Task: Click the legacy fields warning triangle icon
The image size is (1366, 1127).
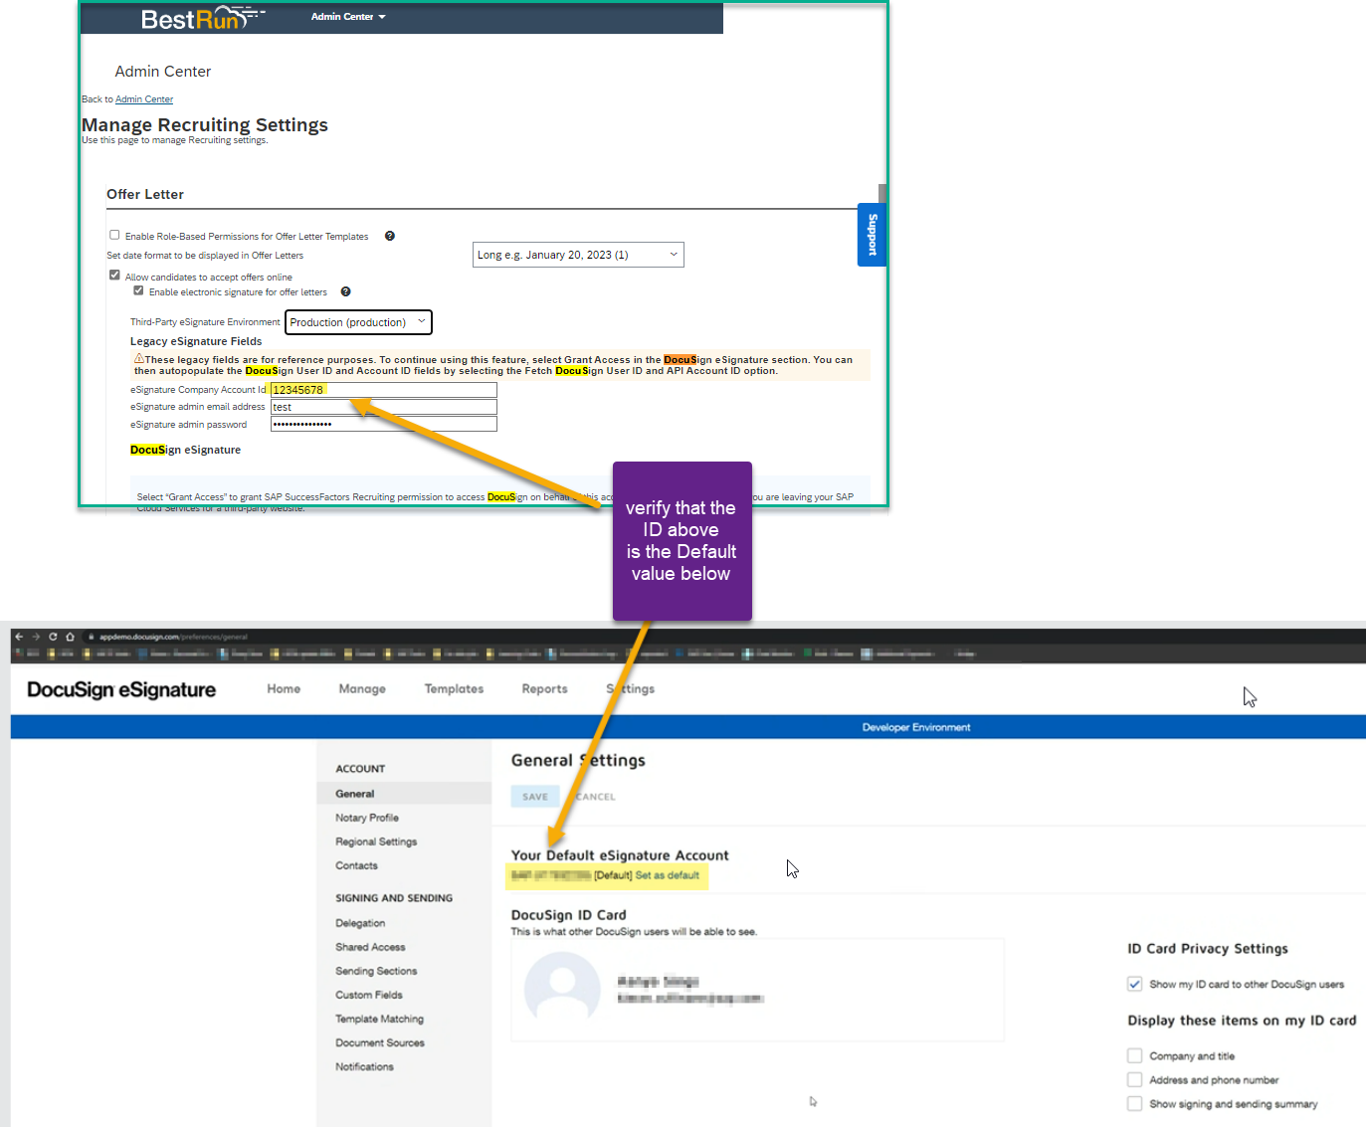Action: point(139,359)
